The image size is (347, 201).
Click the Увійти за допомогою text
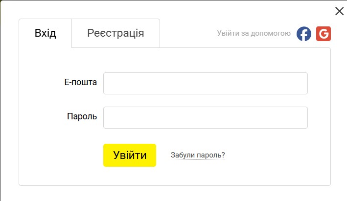pos(254,33)
